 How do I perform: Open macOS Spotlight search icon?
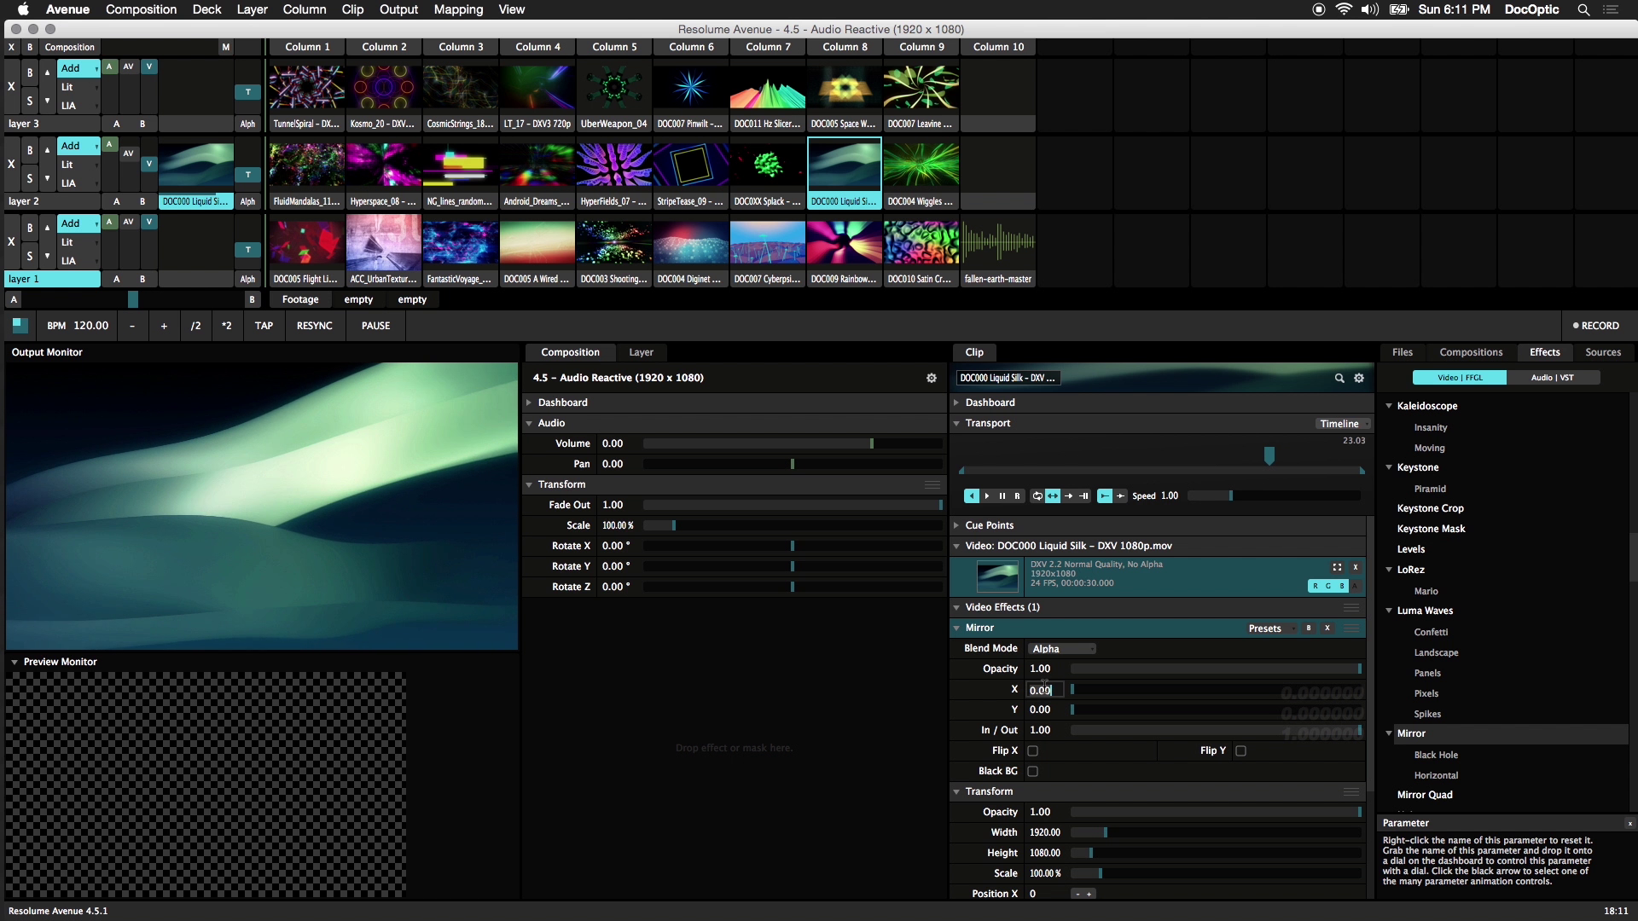pyautogui.click(x=1583, y=9)
